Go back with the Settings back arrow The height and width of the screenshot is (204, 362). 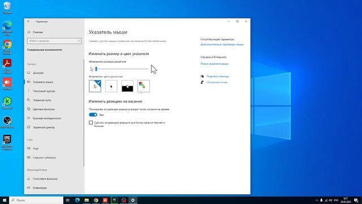28,22
